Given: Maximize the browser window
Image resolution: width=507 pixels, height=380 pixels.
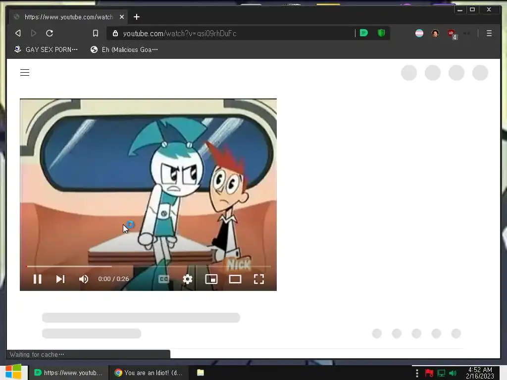Looking at the screenshot, I should click(472, 10).
